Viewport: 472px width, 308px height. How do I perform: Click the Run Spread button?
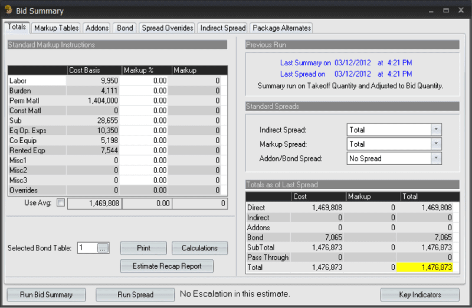[x=135, y=294]
